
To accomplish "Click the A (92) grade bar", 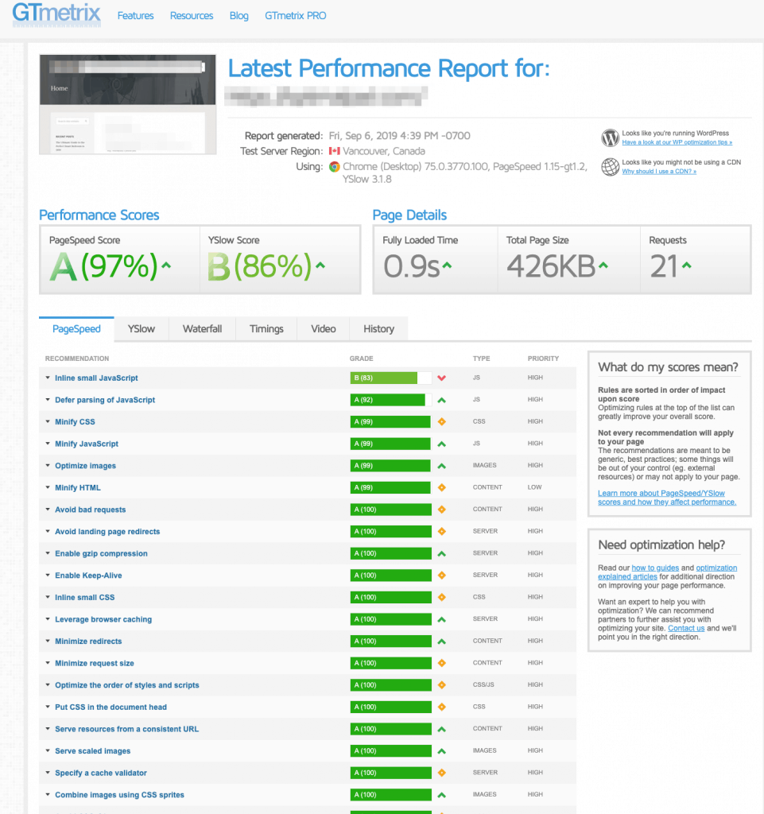I will tap(391, 400).
